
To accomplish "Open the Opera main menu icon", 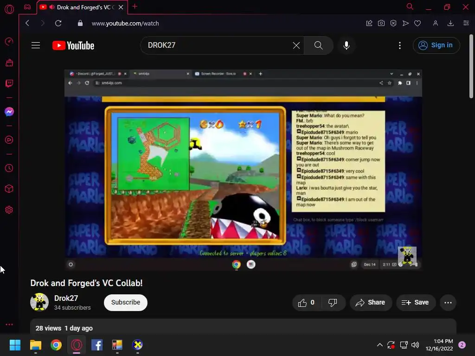I will (9, 9).
